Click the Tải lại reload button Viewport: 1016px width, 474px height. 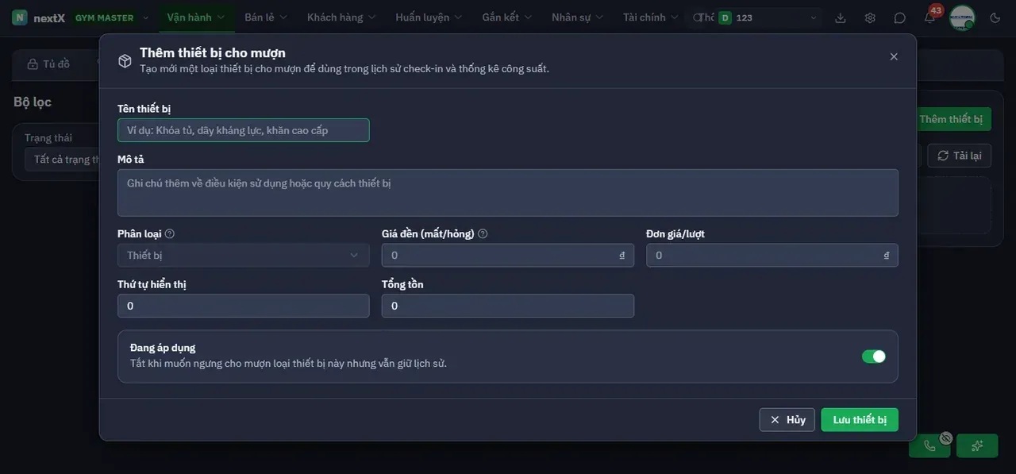tap(959, 156)
